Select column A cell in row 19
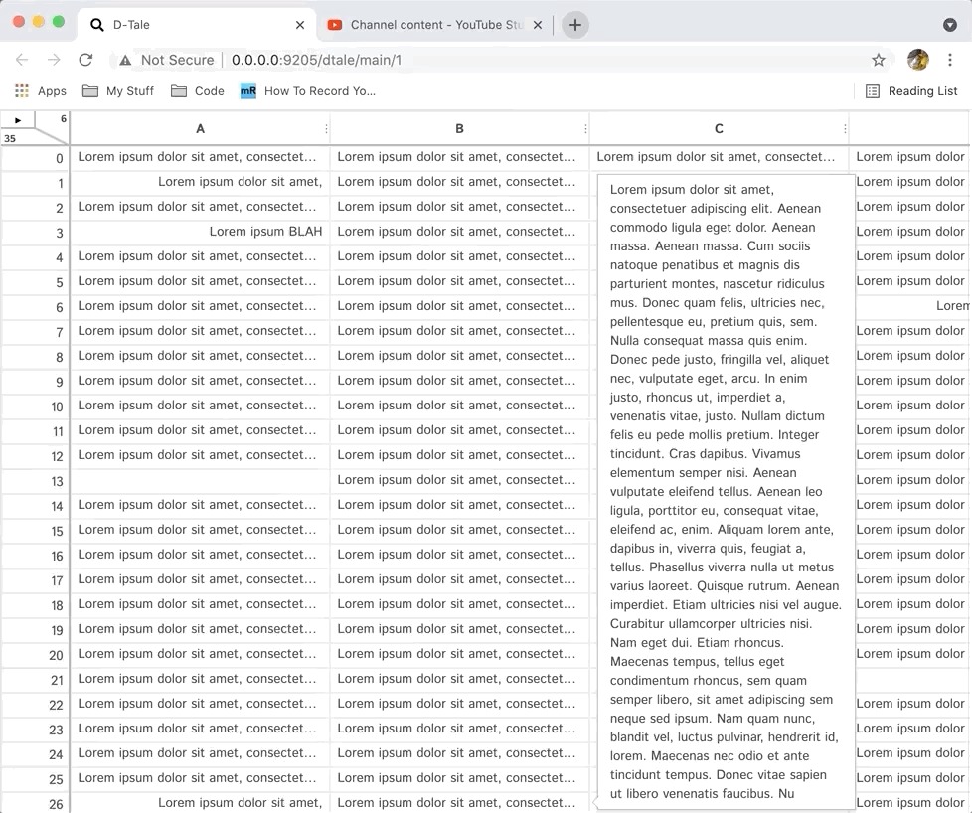Viewport: 972px width, 813px height. [200, 629]
